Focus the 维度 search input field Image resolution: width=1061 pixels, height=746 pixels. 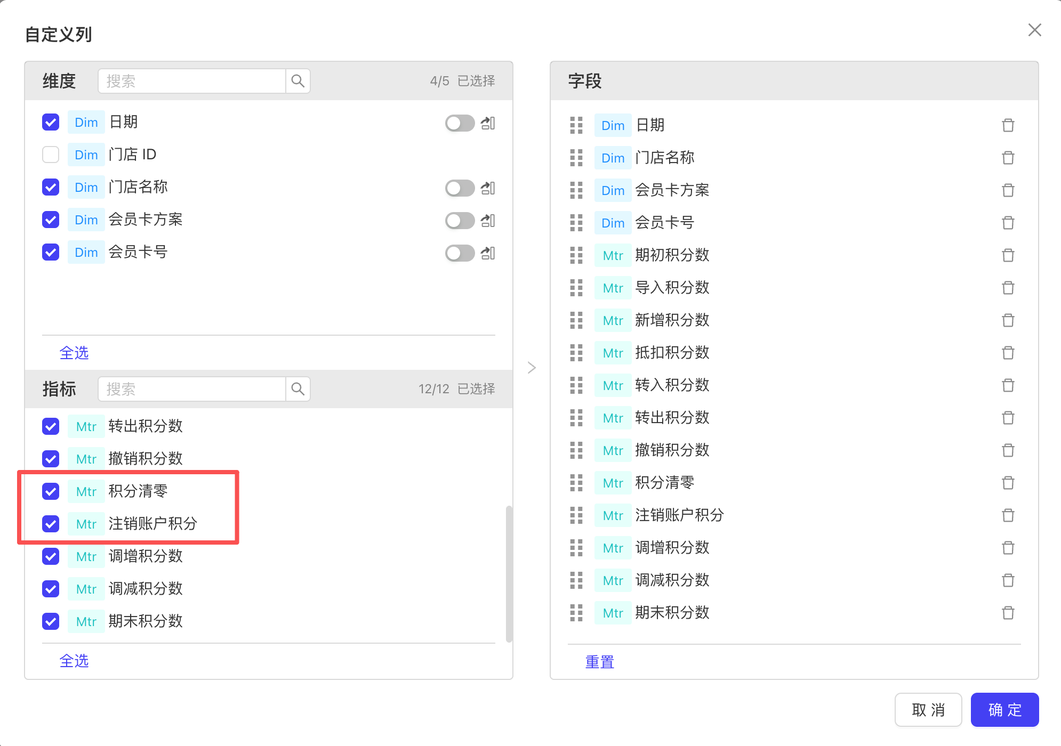(x=192, y=81)
